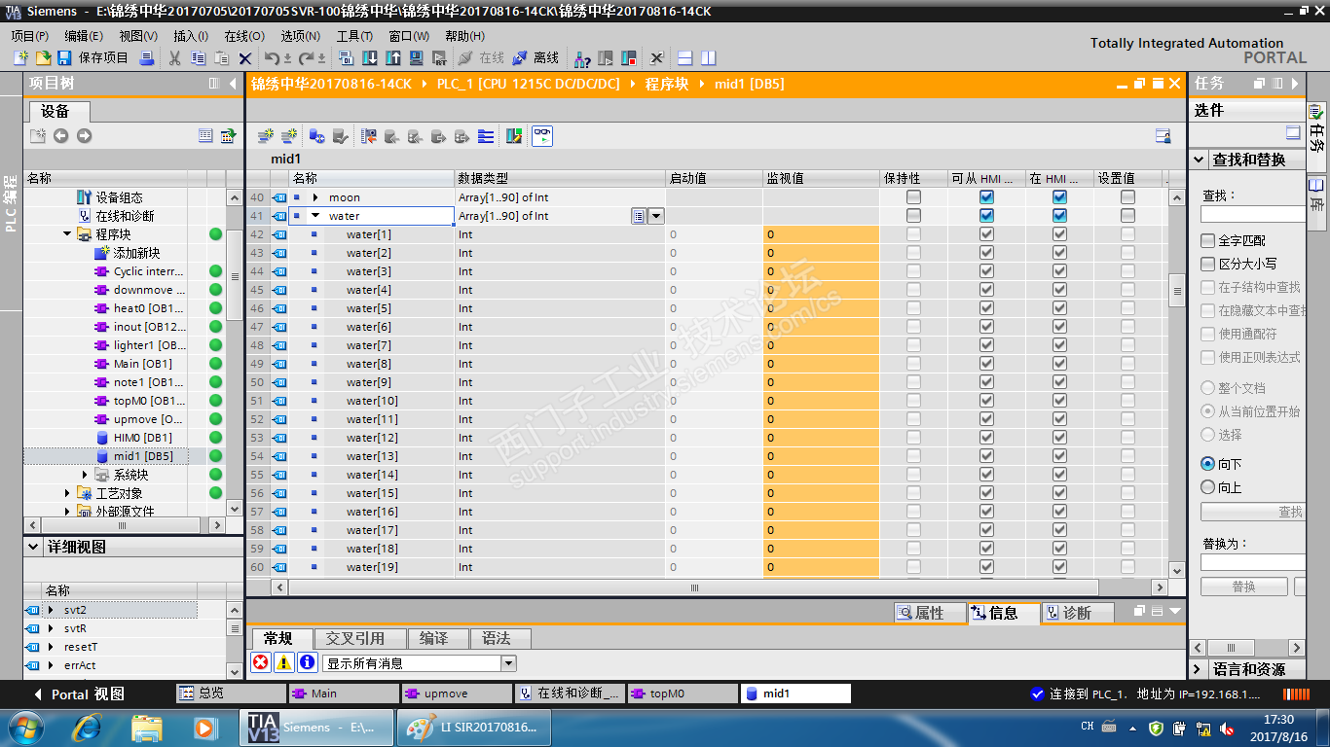The height and width of the screenshot is (747, 1330).
Task: Click the 总览 button in the bottom bar
Action: tap(230, 694)
